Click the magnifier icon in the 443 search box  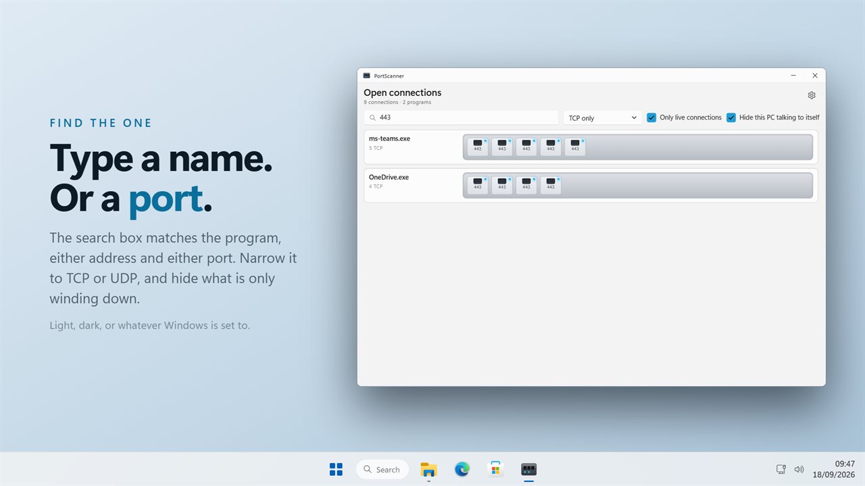pyautogui.click(x=372, y=117)
